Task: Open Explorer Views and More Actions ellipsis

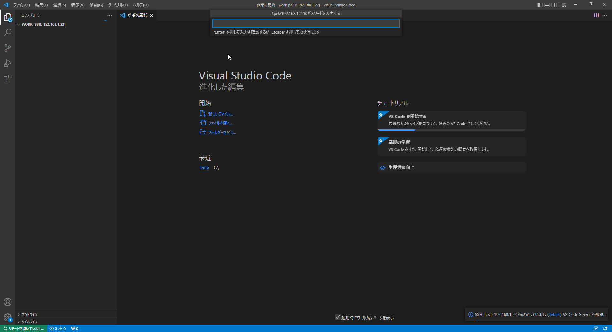Action: 110,15
